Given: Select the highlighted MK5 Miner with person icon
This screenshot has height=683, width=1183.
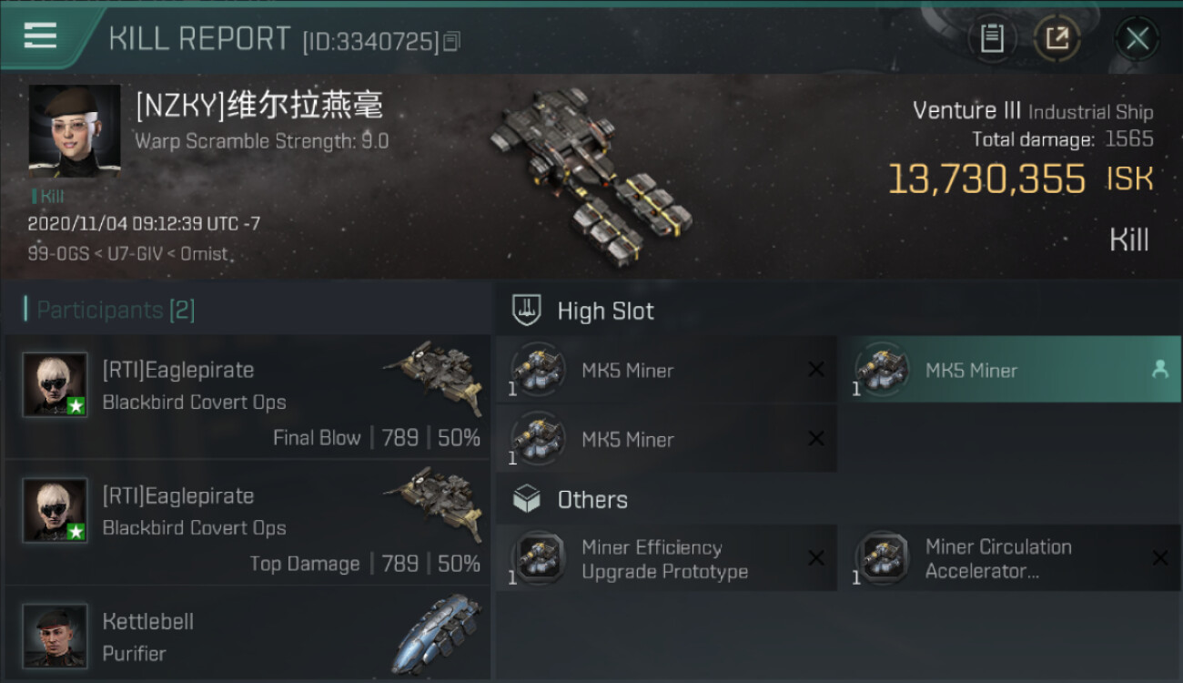Looking at the screenshot, I should 1010,370.
